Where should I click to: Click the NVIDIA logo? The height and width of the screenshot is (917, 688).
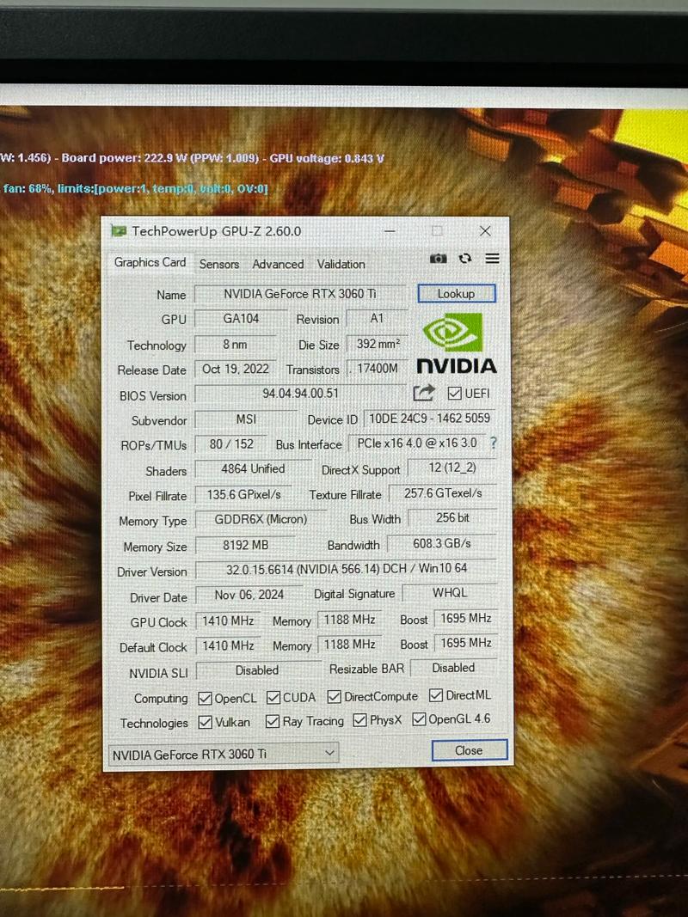456,344
